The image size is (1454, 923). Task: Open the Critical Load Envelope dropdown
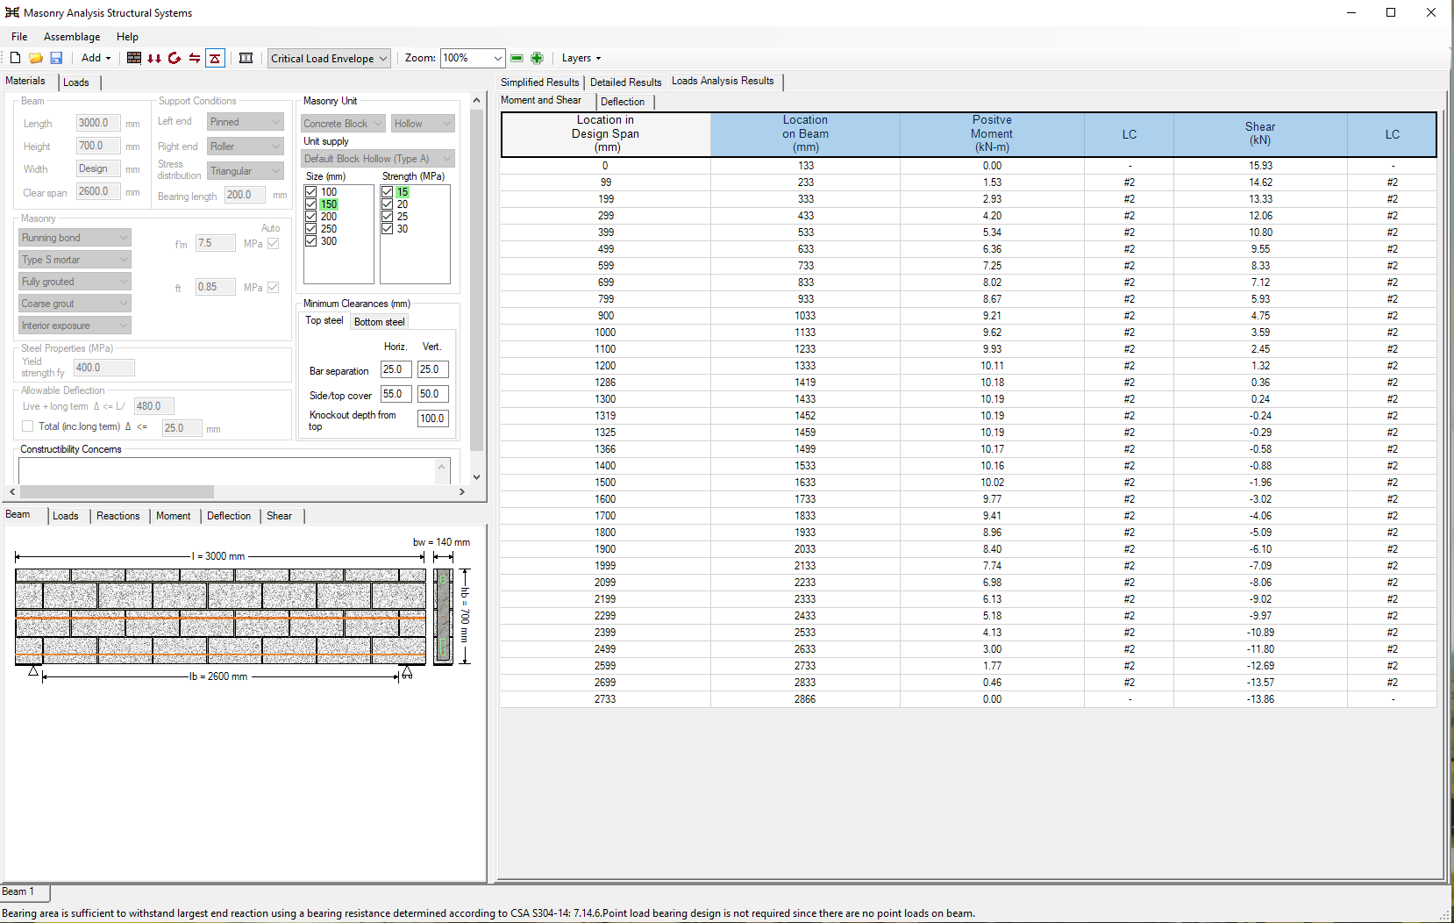329,58
